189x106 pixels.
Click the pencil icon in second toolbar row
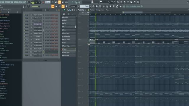60,6
